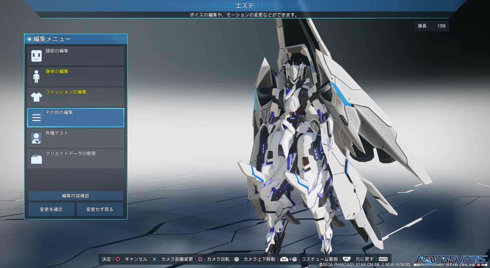Click the three-line list icon
This screenshot has height=268, width=490.
[x=37, y=118]
